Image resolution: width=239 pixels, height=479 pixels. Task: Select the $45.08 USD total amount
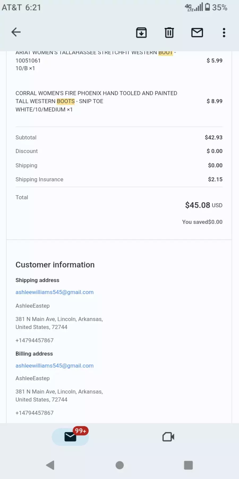click(x=204, y=205)
